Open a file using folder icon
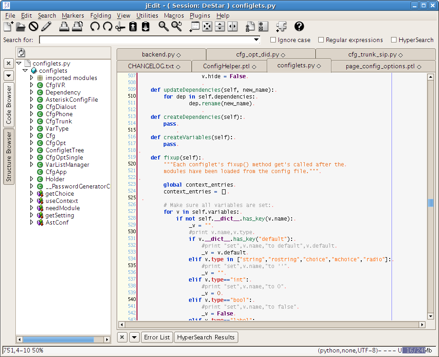The image size is (439, 357). [20, 27]
